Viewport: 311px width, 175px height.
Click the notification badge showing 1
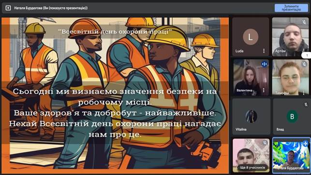pyautogui.click(x=307, y=55)
